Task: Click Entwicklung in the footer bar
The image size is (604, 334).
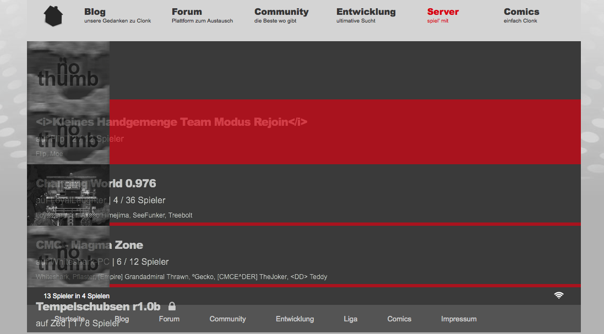Action: [x=295, y=319]
